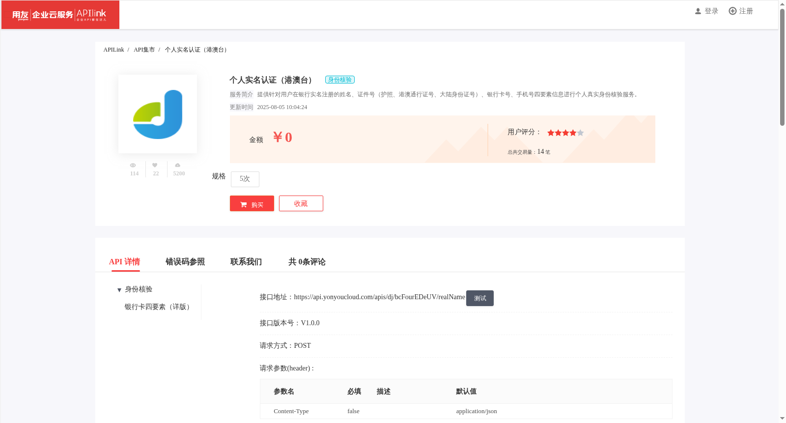The height and width of the screenshot is (423, 786).
Task: Click the 测试 test button
Action: click(480, 298)
